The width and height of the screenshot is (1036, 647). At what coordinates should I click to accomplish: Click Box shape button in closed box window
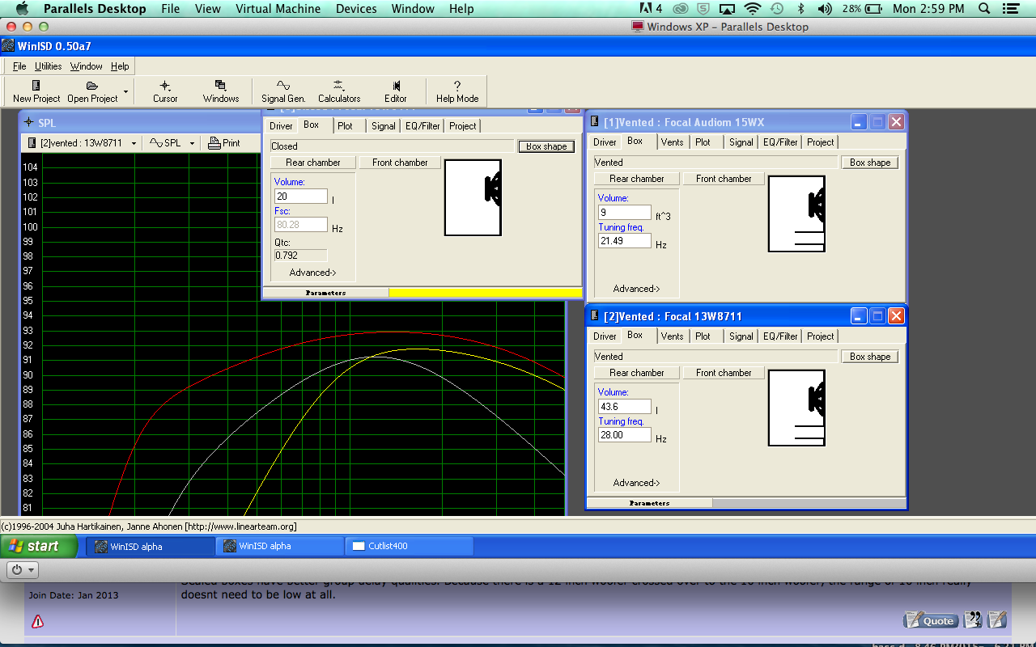[546, 146]
